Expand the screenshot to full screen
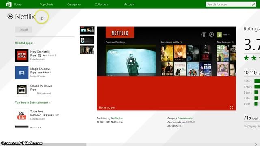260x146 pixels. point(232,108)
